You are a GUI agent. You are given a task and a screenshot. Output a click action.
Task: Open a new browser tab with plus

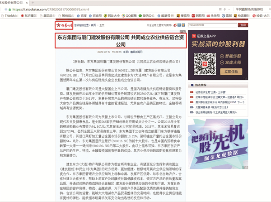pyautogui.click(x=33, y=3)
